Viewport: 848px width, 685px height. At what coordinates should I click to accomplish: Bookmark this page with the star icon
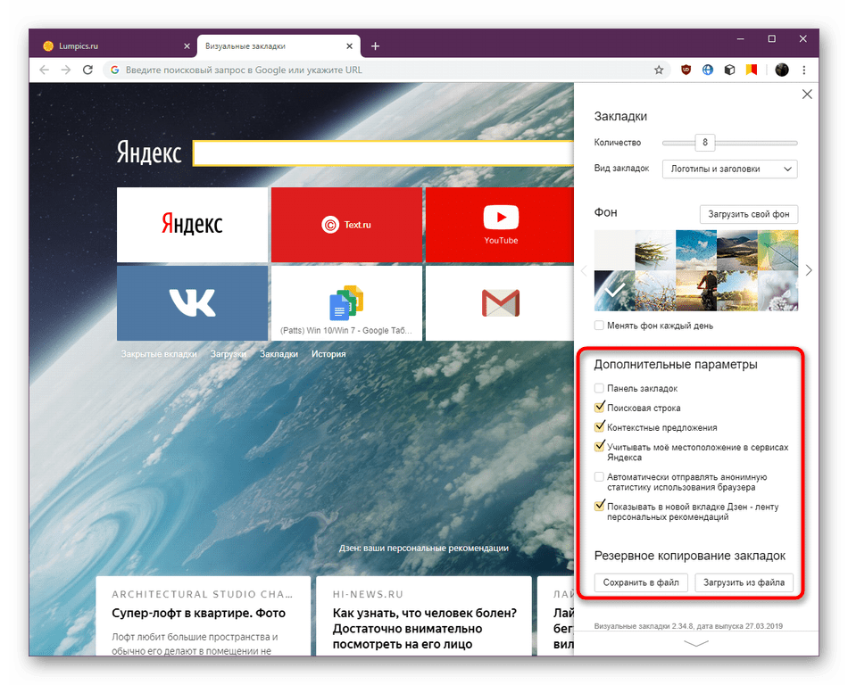click(x=659, y=70)
